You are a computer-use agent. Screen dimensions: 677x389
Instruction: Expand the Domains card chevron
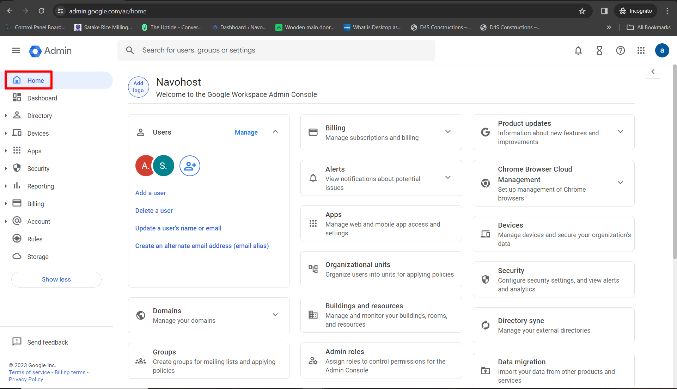pos(275,315)
